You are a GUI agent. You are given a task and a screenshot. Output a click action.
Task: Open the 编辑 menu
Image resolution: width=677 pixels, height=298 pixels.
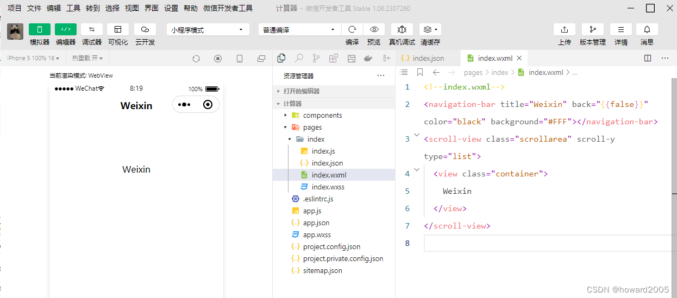pyautogui.click(x=54, y=8)
